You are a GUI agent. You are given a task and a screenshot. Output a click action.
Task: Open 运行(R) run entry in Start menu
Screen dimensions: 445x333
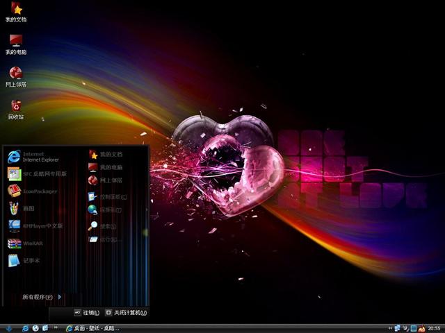pyautogui.click(x=104, y=239)
